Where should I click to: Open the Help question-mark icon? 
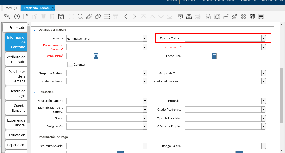[x=17, y=17]
